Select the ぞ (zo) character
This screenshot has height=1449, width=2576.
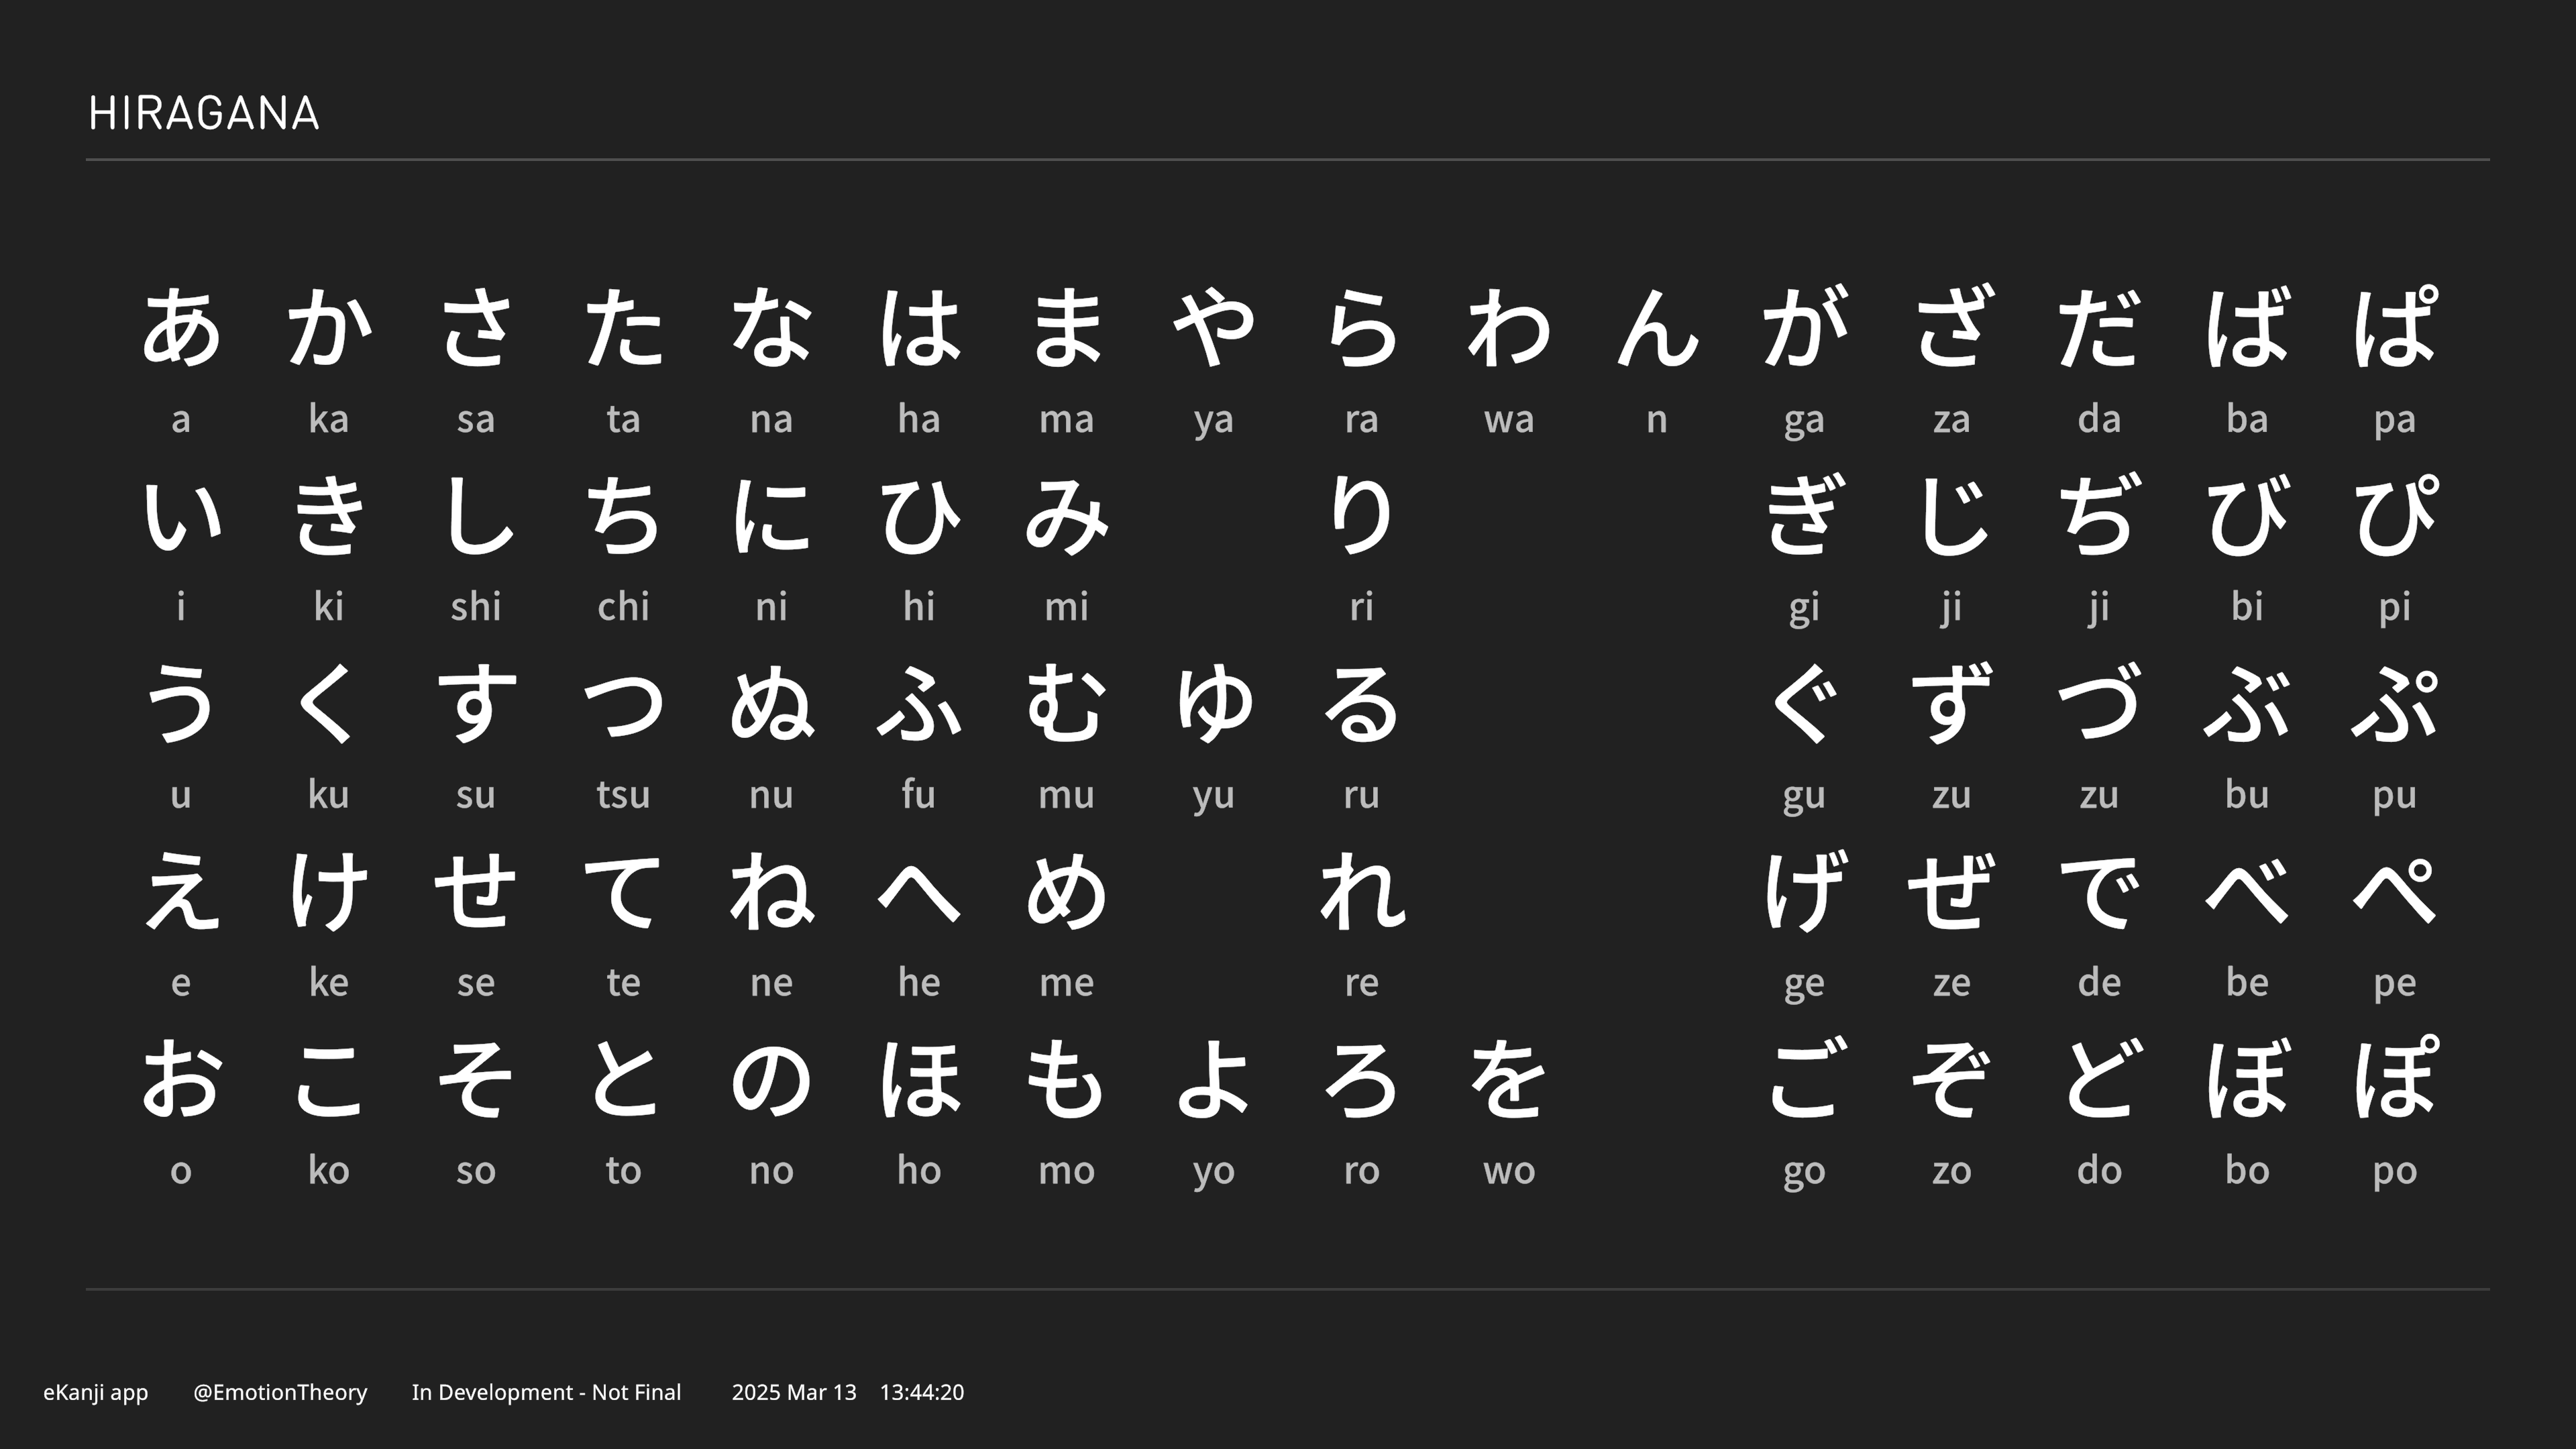(x=1951, y=1079)
